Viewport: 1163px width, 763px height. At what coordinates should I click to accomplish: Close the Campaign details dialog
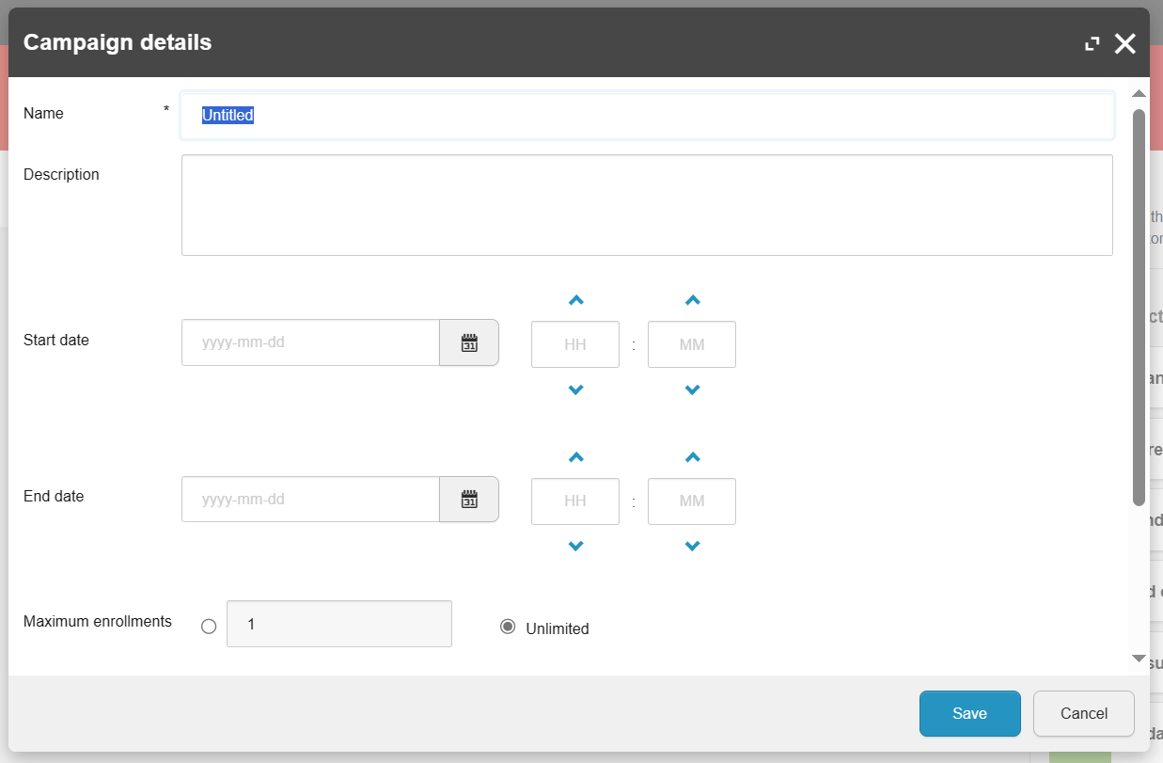coord(1124,43)
